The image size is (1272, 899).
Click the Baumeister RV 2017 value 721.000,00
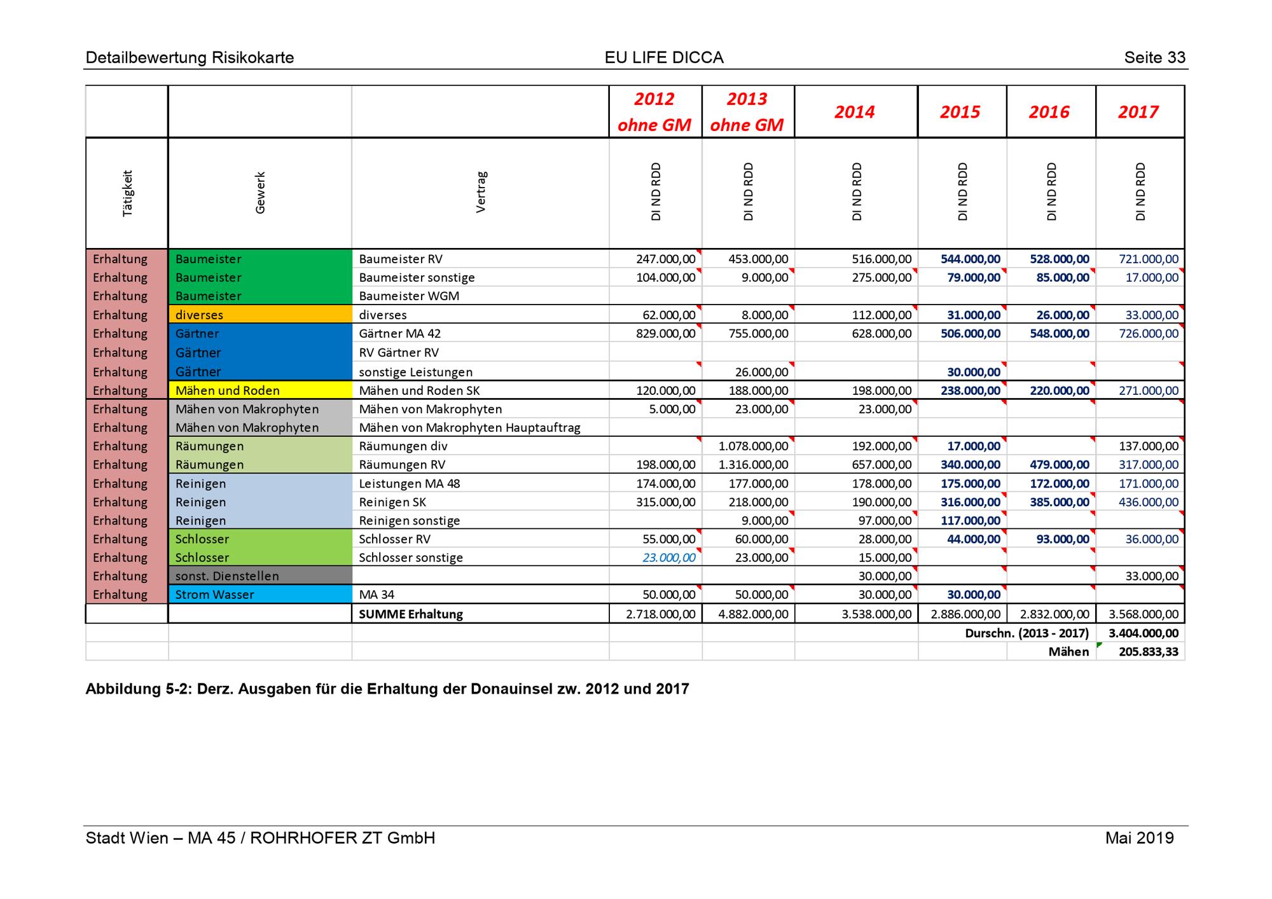tap(1148, 259)
